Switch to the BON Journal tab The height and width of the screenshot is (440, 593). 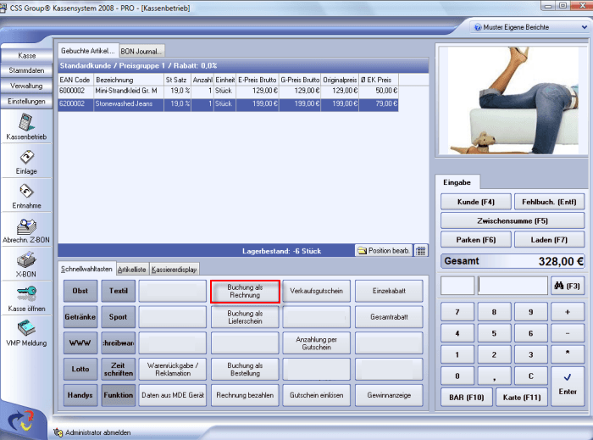point(141,51)
